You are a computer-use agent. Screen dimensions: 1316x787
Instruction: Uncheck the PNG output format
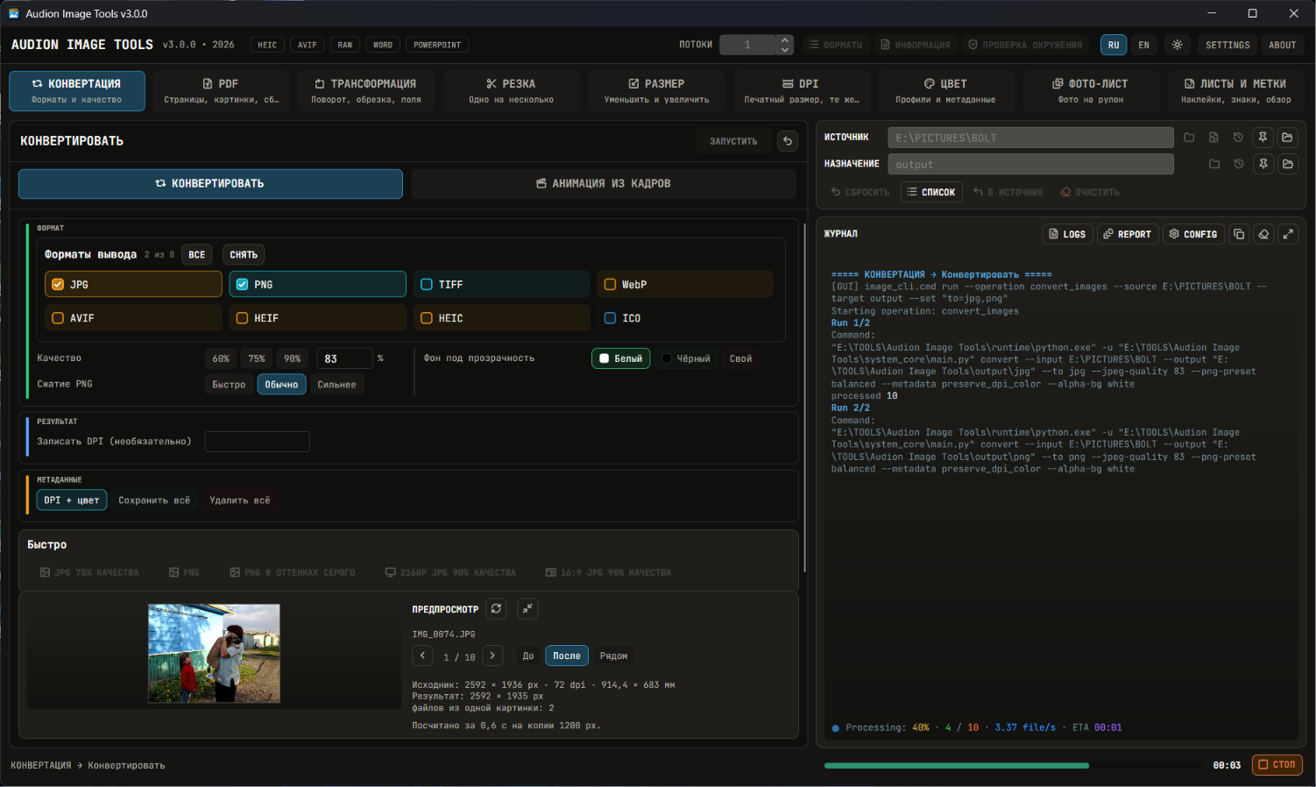click(317, 284)
